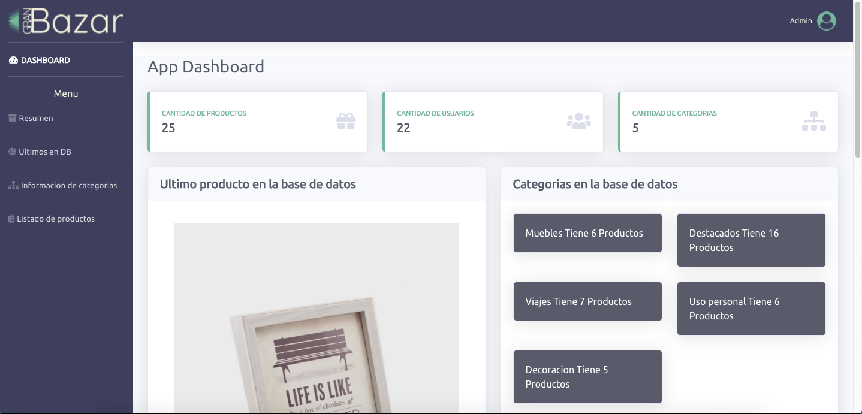
Task: Select the Cantidad de Usuarios card label
Action: [x=435, y=113]
